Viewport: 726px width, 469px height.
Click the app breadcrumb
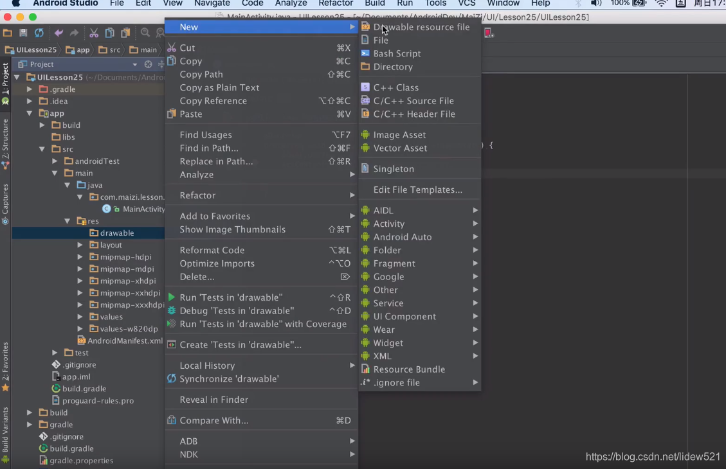point(78,49)
